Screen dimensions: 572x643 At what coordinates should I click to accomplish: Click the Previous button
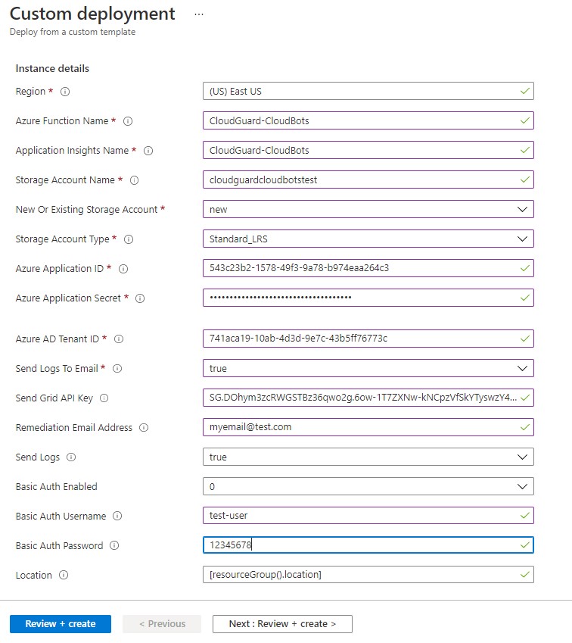pyautogui.click(x=162, y=624)
